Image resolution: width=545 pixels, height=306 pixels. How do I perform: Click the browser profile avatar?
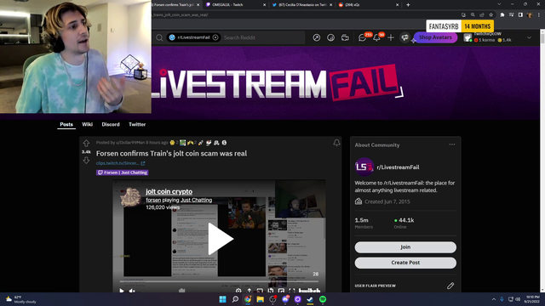(x=530, y=15)
